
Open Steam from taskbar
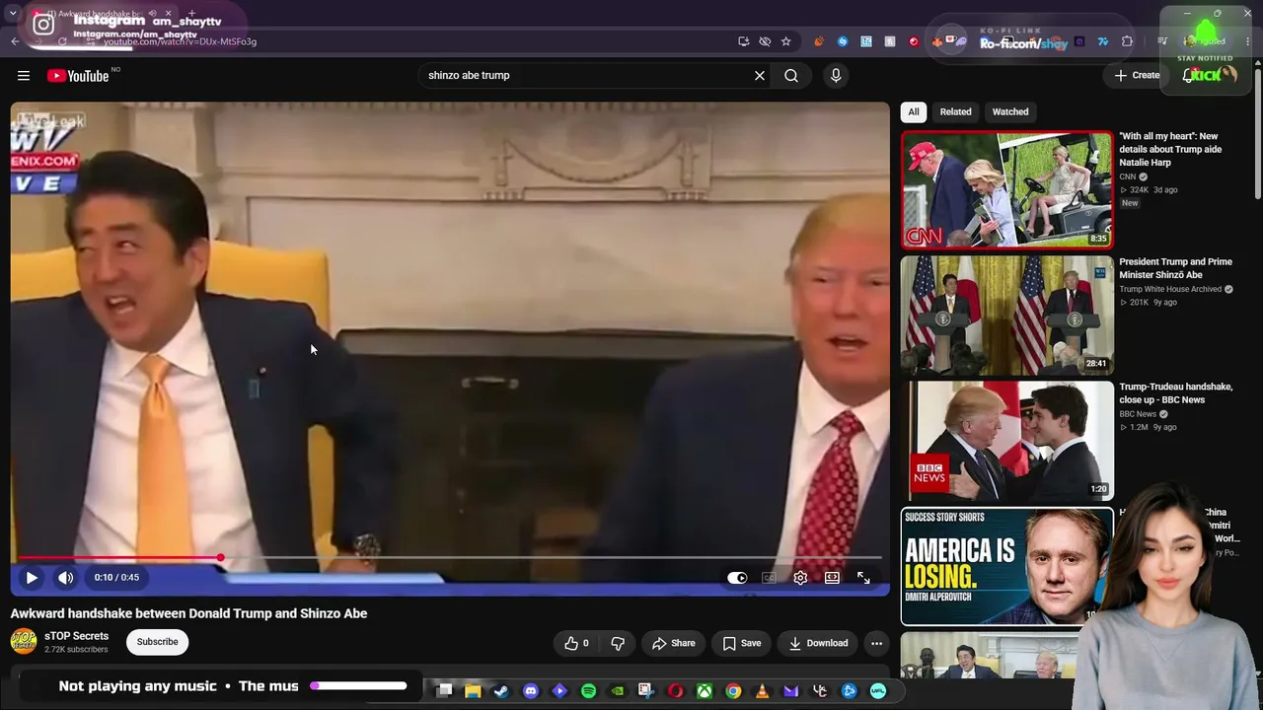[x=501, y=691]
